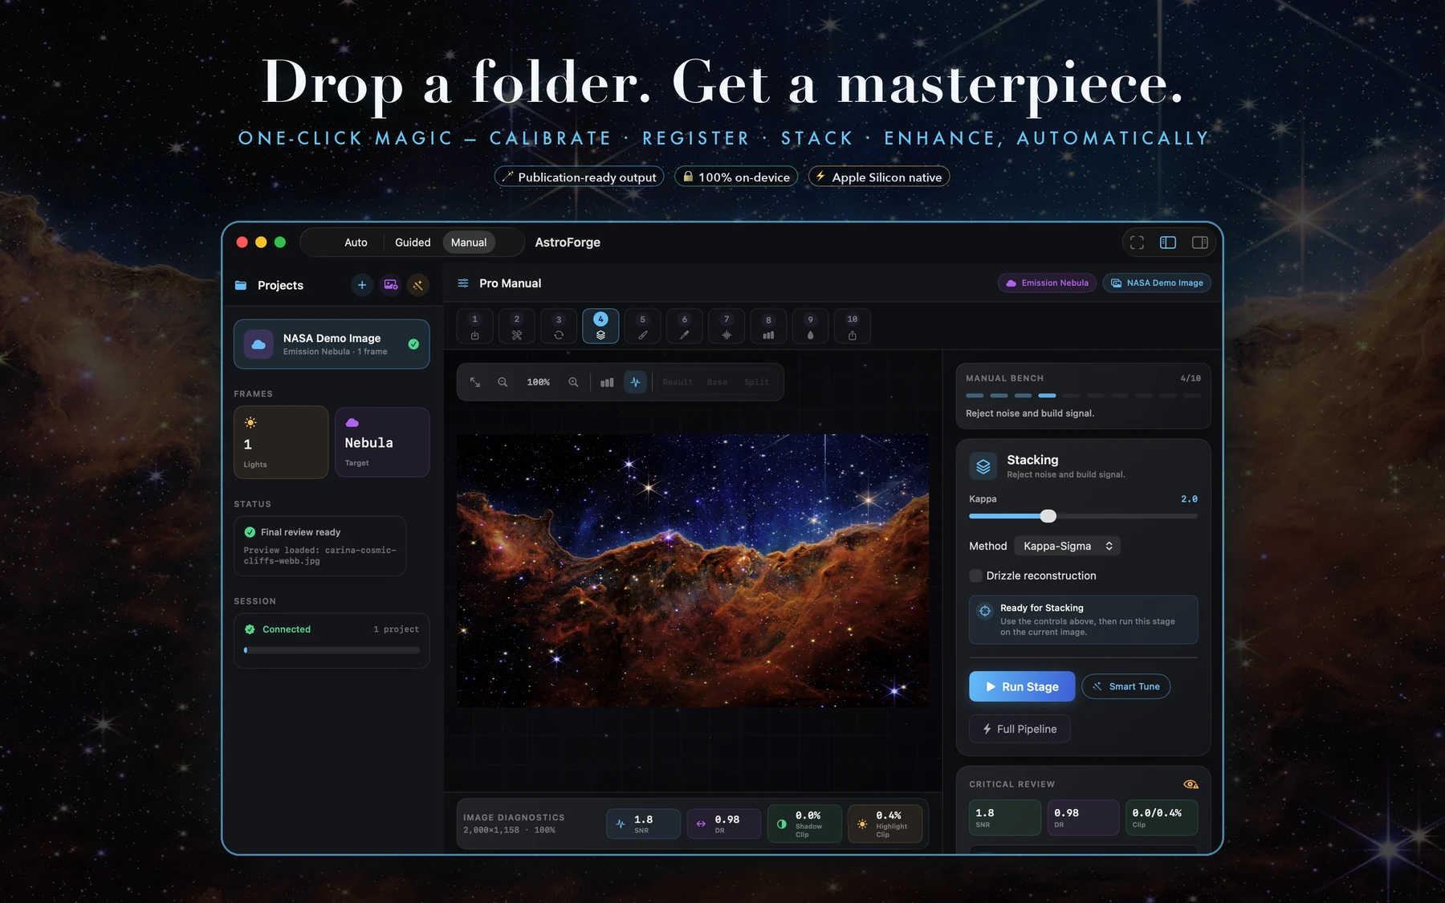Click the Smart Tune button
This screenshot has width=1445, height=903.
[1126, 686]
